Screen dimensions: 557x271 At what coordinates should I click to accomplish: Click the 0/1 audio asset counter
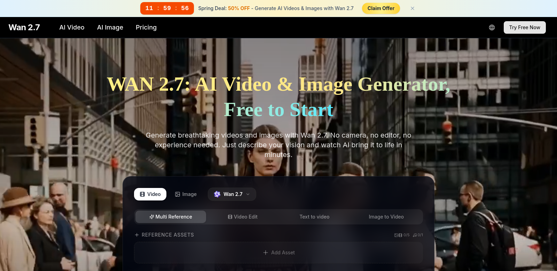[x=418, y=235]
